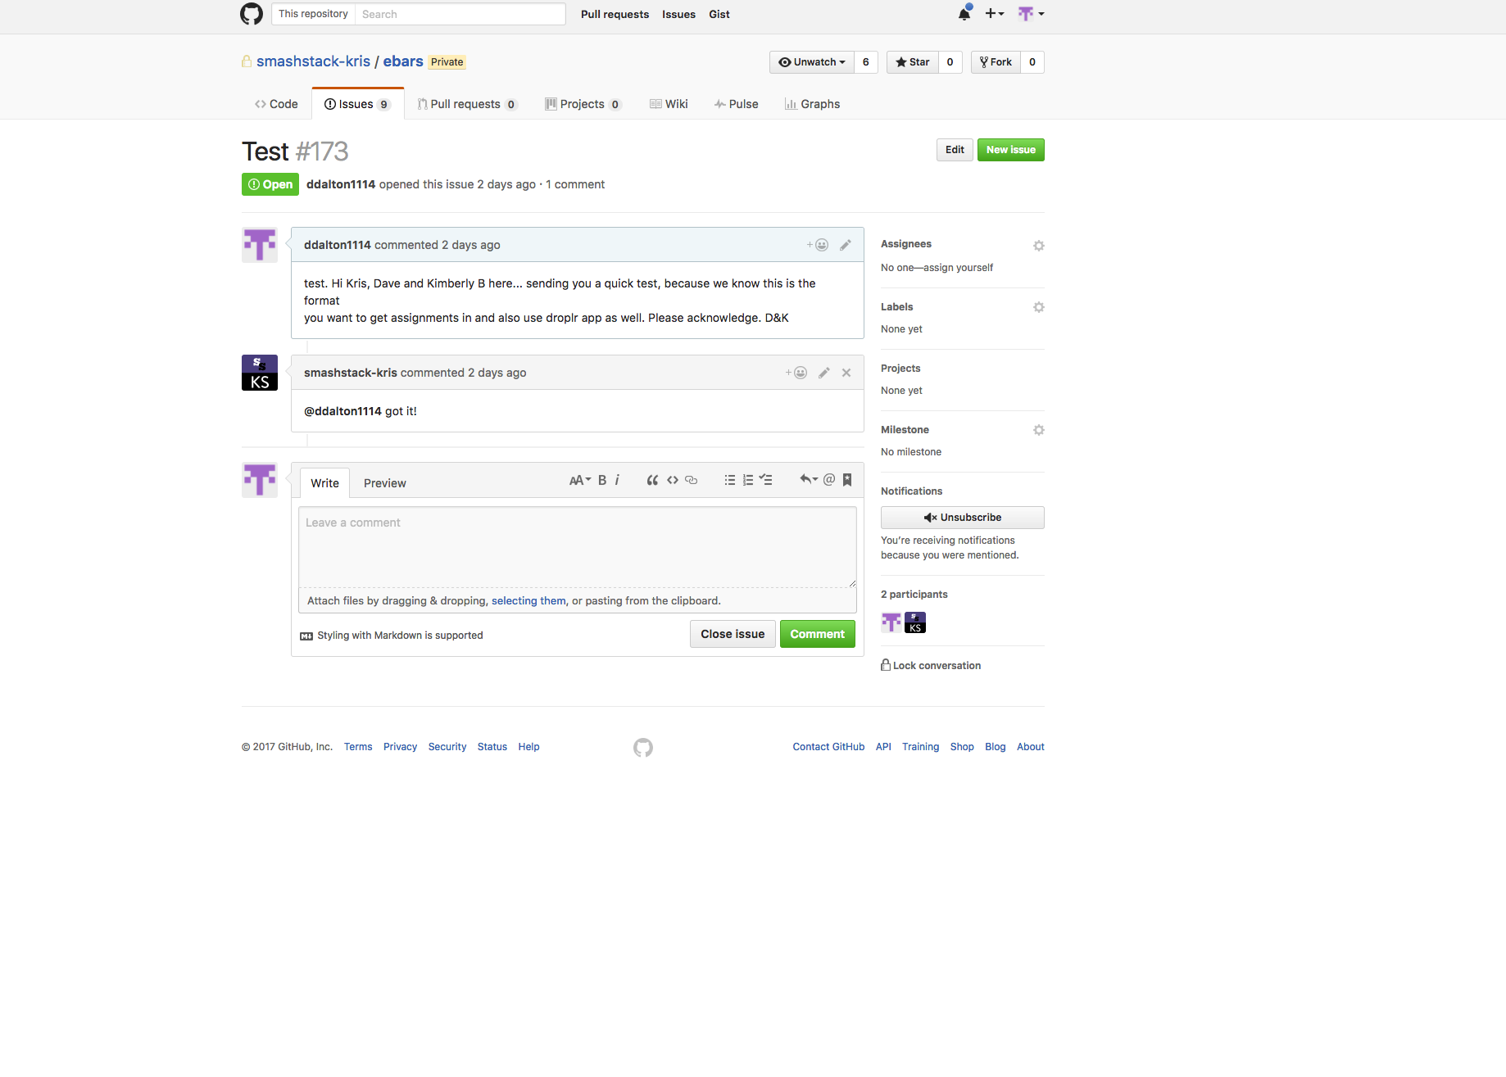1506x1077 pixels.
Task: Apply bold formatting
Action: tap(602, 480)
